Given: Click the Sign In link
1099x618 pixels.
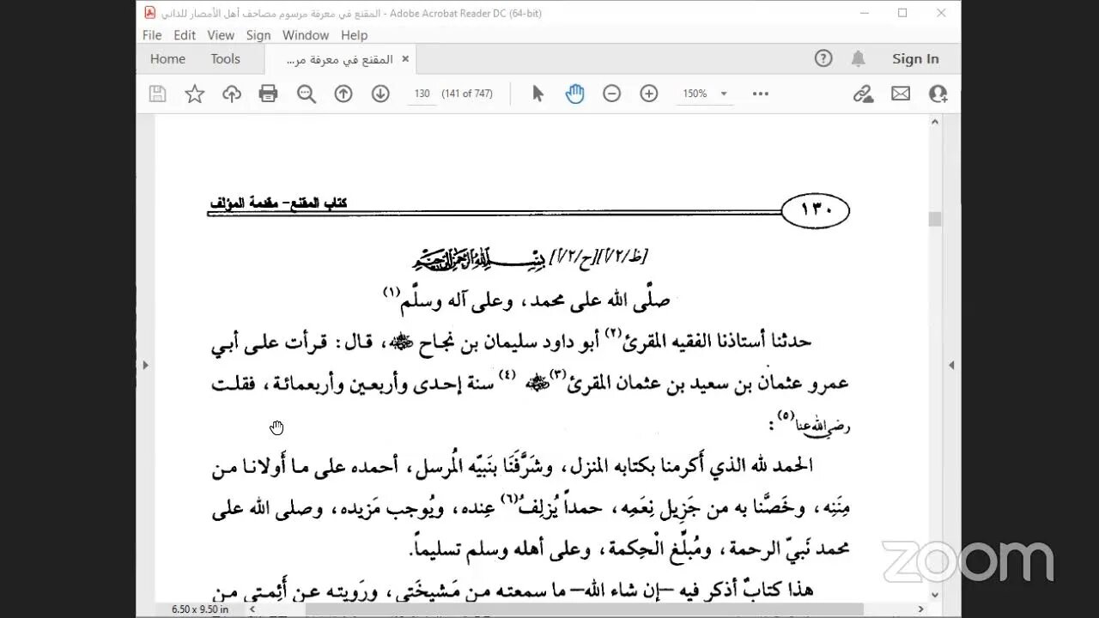Looking at the screenshot, I should point(915,58).
